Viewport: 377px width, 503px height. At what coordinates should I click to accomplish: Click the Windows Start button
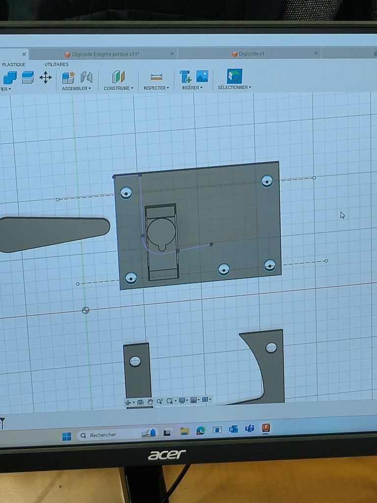(67, 436)
